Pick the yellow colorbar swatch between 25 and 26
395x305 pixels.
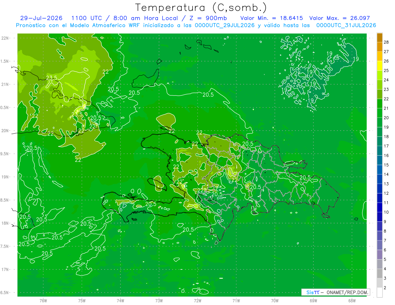pyautogui.click(x=380, y=66)
